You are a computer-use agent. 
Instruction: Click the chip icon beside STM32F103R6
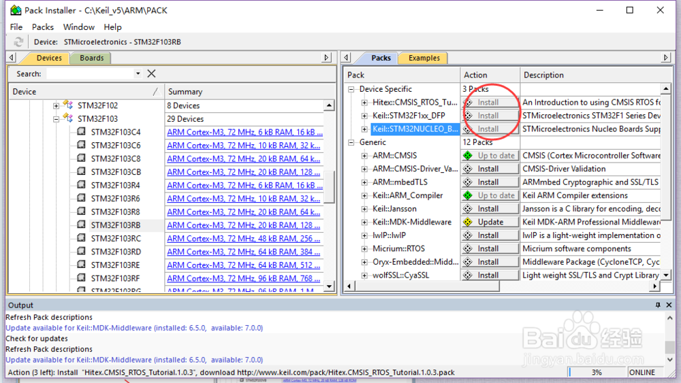click(81, 198)
